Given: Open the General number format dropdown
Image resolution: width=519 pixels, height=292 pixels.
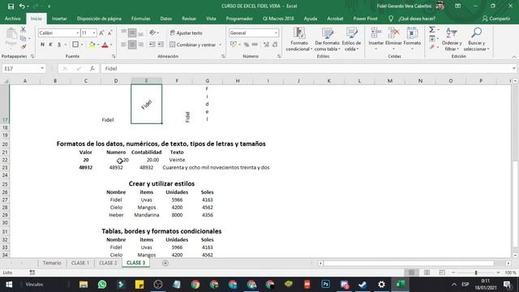Looking at the screenshot, I should click(x=276, y=32).
